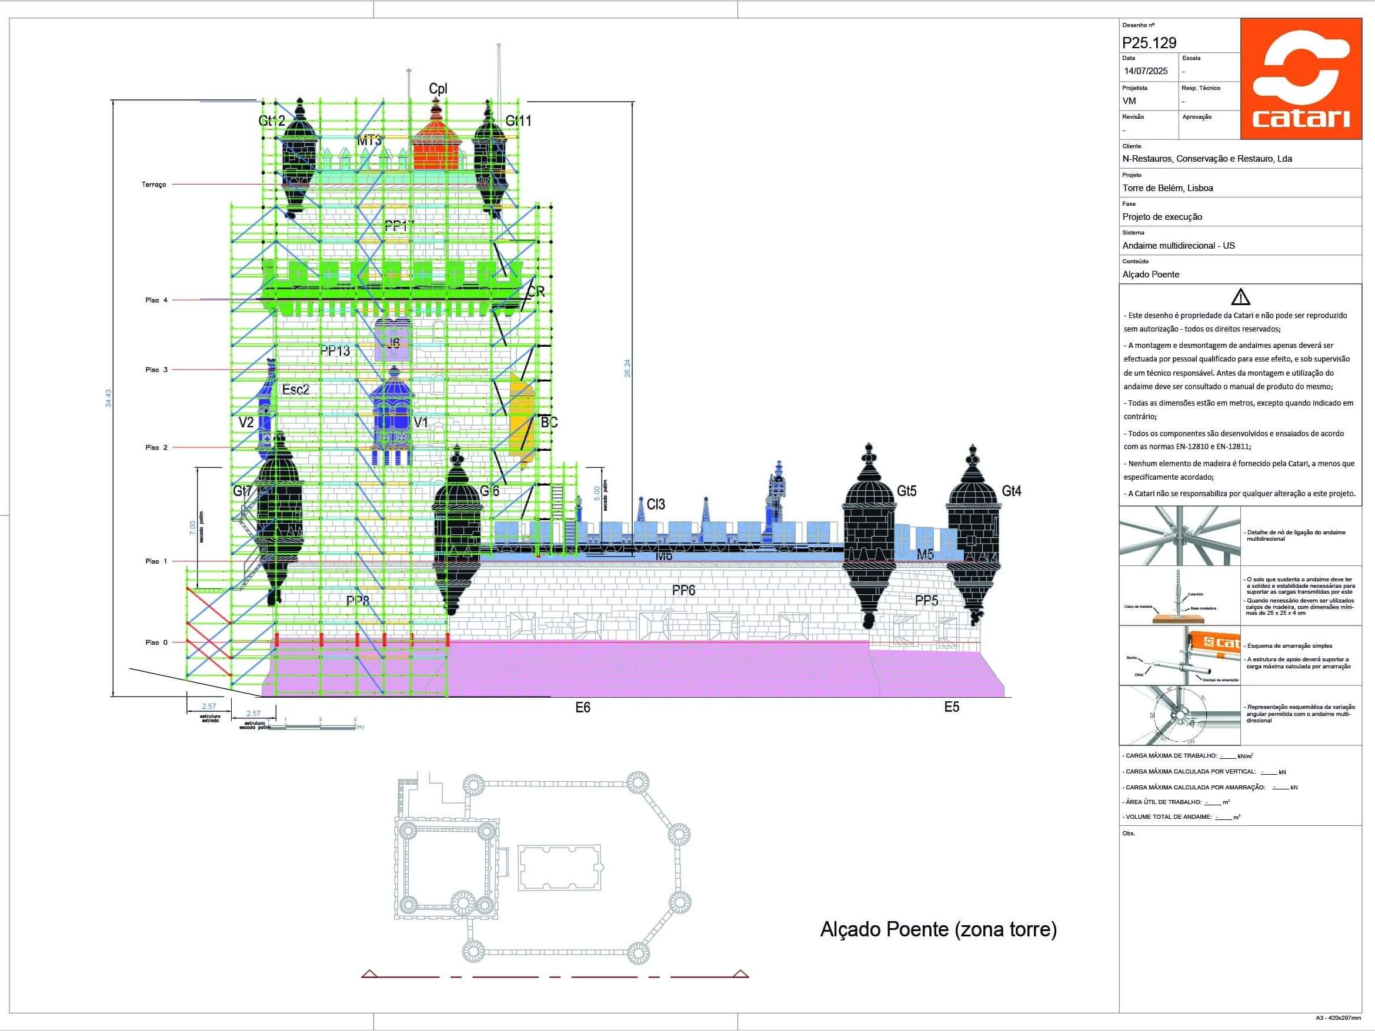The image size is (1375, 1031).
Task: Click the yellow balcony next to the BC label
Action: (x=522, y=421)
